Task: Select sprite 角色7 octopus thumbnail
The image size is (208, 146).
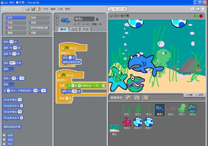Action: [181, 110]
